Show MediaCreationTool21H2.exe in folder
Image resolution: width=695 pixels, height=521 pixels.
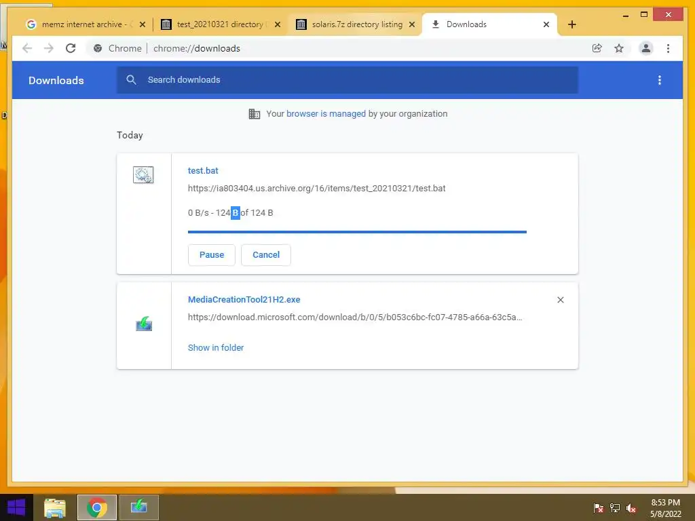(x=216, y=348)
